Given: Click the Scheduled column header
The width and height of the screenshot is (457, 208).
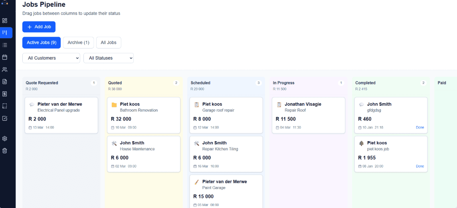Looking at the screenshot, I should 200,83.
